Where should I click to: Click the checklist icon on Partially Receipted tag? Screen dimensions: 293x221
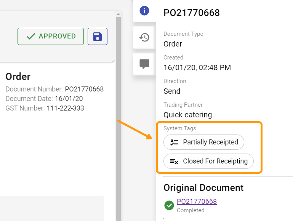coord(174,143)
